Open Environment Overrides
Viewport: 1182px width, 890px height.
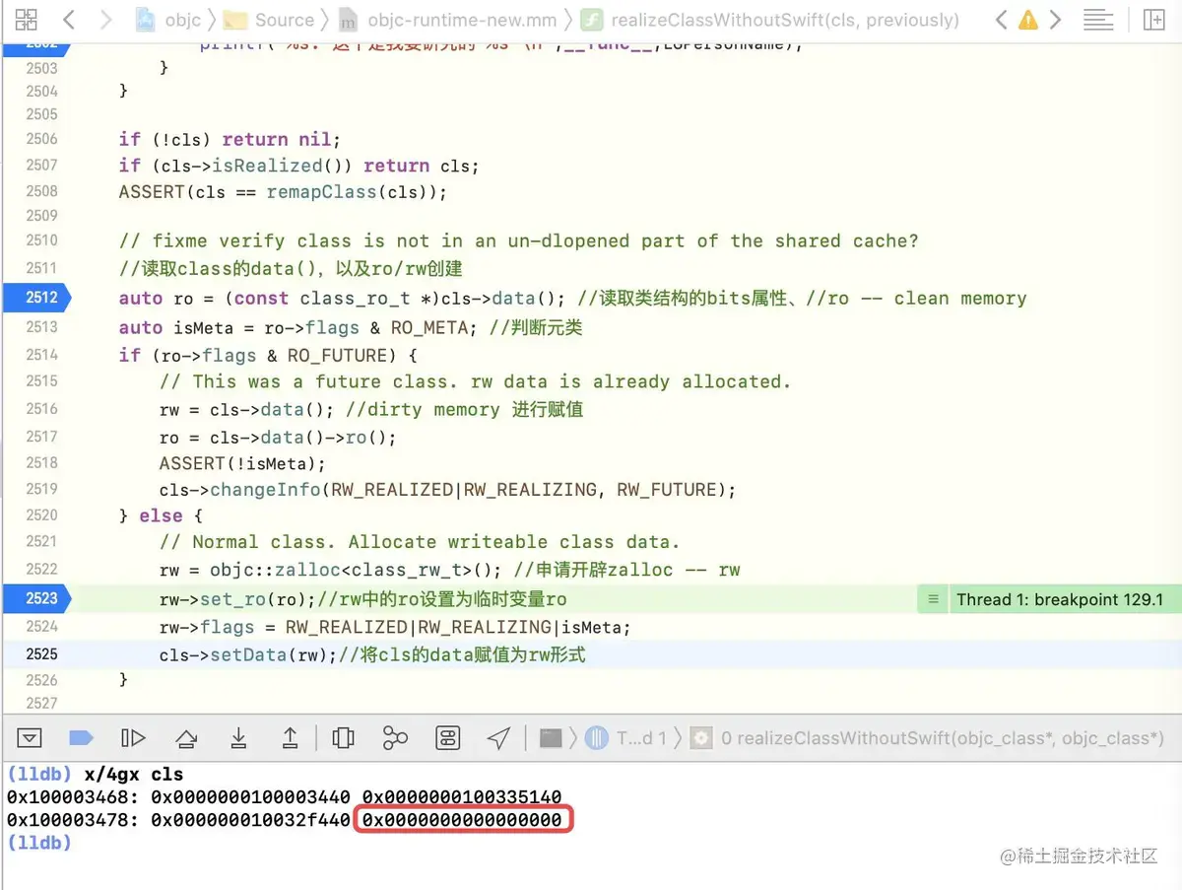click(447, 737)
